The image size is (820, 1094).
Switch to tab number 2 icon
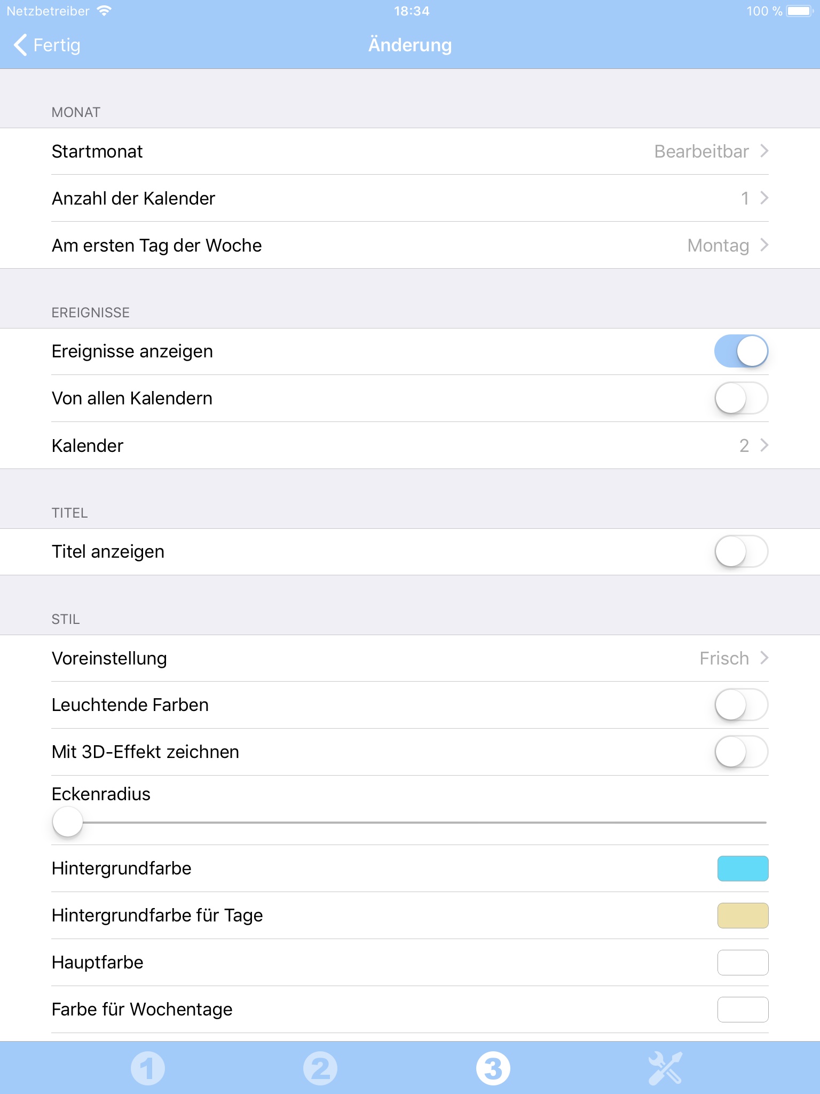coord(320,1068)
